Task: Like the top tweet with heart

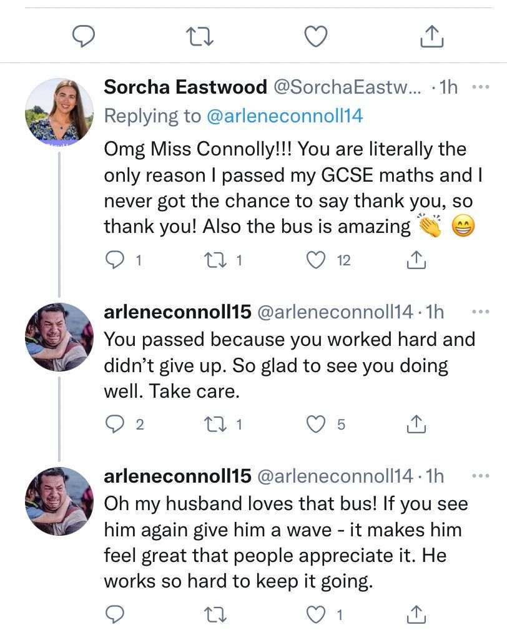Action: coord(316,37)
